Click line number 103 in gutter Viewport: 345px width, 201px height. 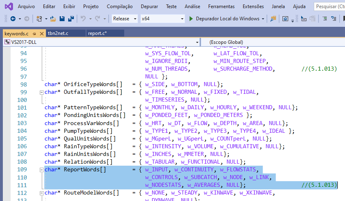pyautogui.click(x=22, y=123)
